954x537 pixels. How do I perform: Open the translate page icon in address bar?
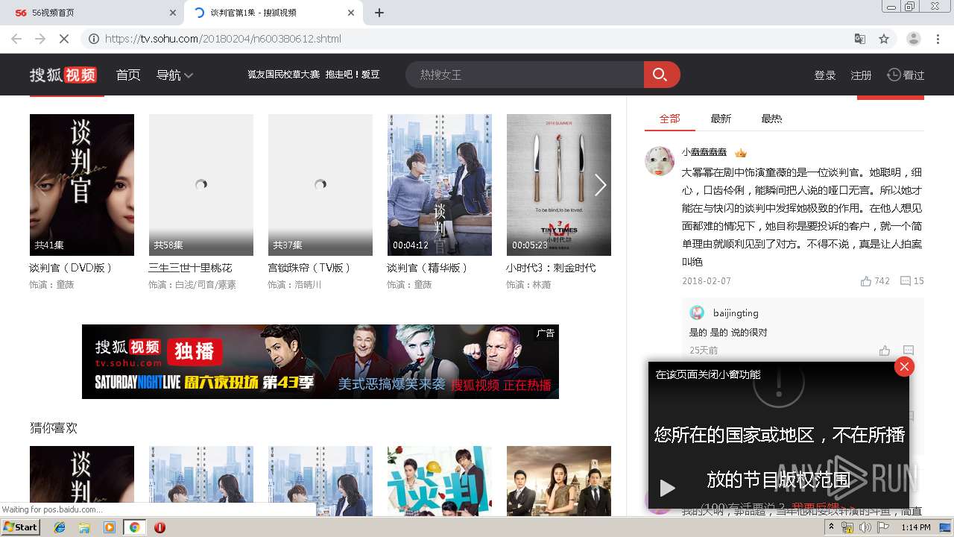[860, 39]
